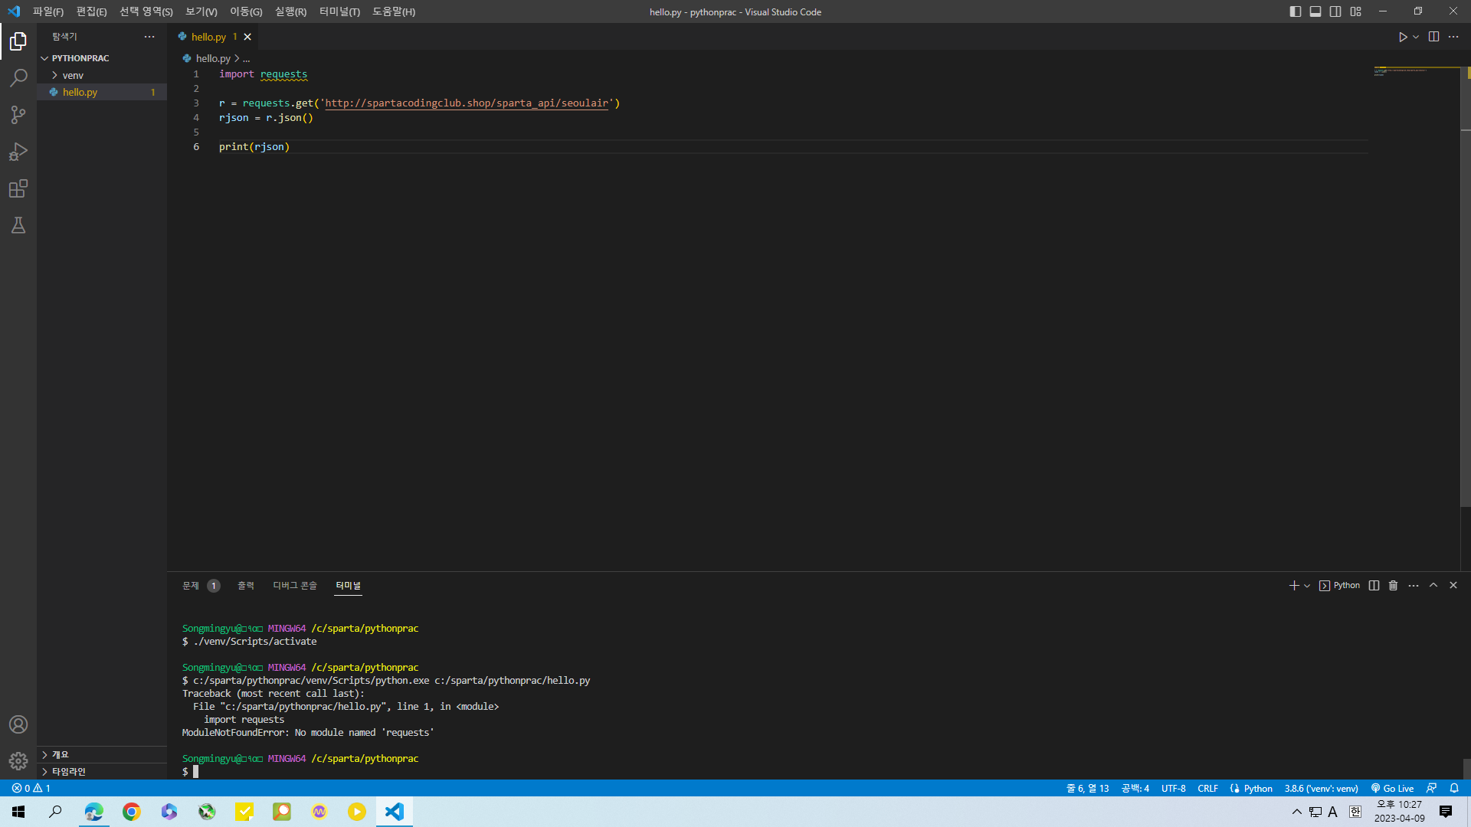1471x827 pixels.
Task: Select the hello.py editor tab
Action: coord(213,37)
